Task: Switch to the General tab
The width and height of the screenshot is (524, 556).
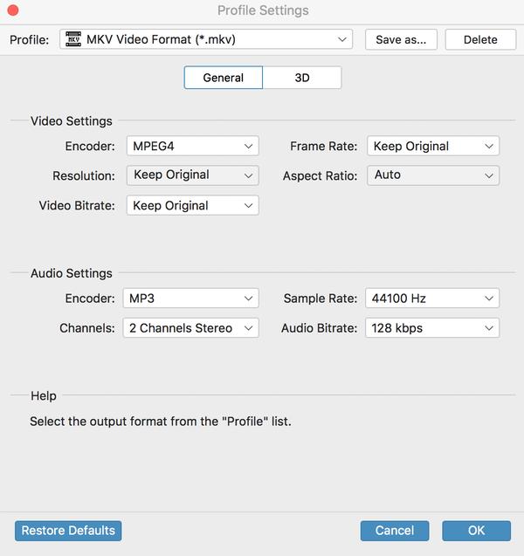Action: 224,78
